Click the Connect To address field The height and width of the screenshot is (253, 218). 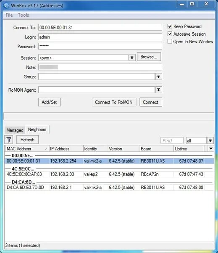click(x=100, y=27)
